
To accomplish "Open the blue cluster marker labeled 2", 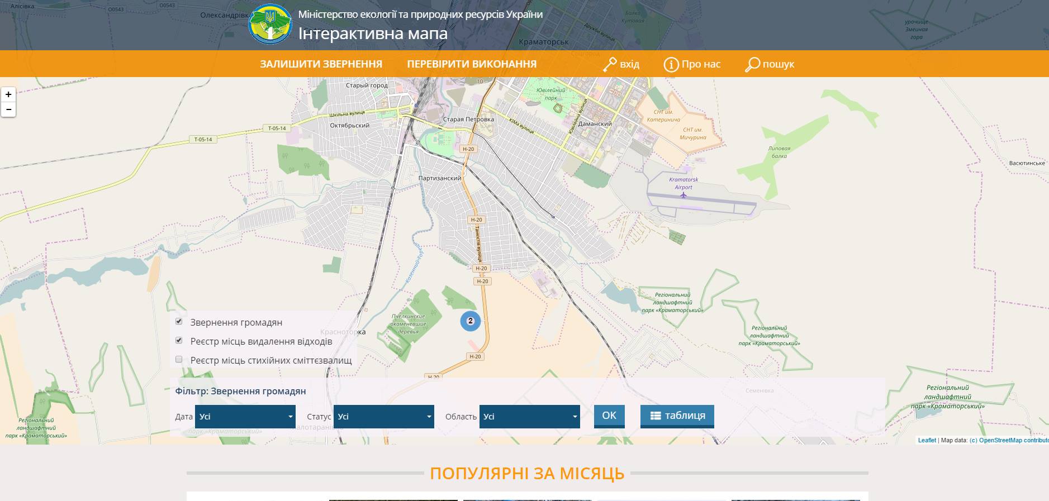I will point(470,321).
